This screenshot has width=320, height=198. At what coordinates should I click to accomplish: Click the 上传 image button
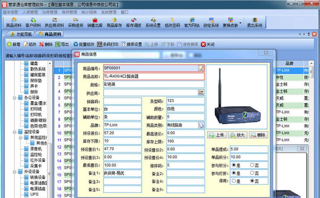pos(217,135)
